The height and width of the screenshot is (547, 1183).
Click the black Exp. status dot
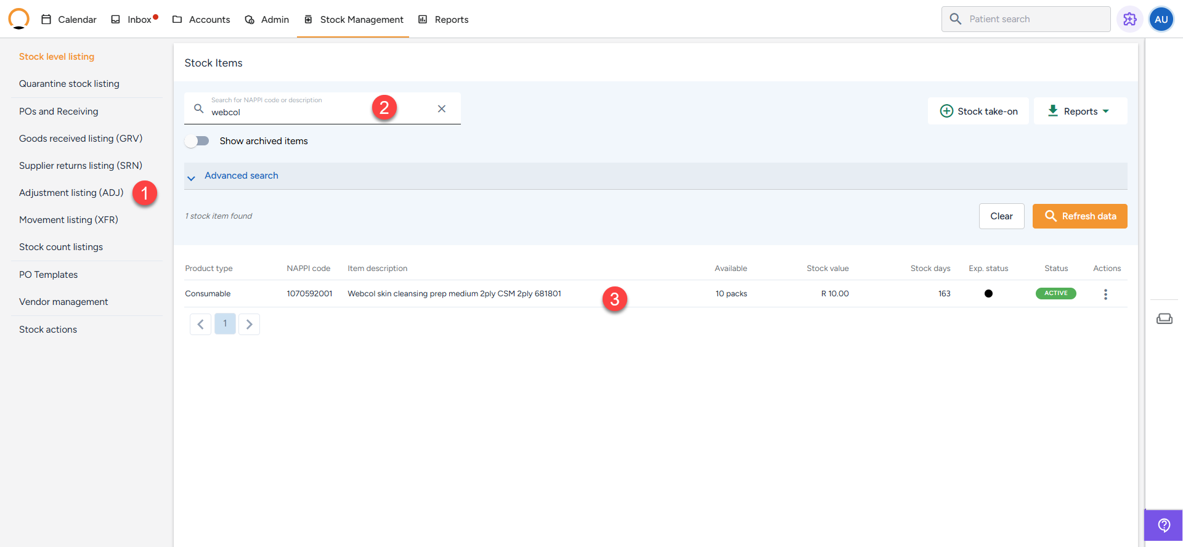pos(988,294)
